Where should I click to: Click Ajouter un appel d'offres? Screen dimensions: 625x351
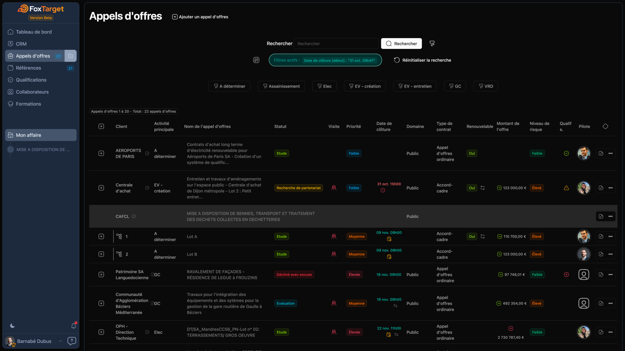tap(200, 17)
